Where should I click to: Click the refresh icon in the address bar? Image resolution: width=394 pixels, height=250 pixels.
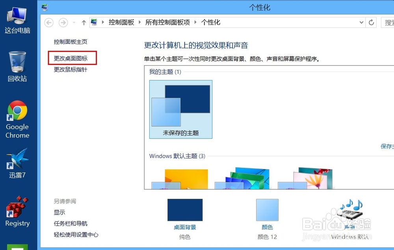coord(371,22)
